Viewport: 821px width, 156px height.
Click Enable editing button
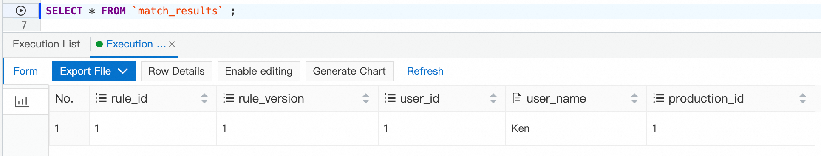[259, 71]
